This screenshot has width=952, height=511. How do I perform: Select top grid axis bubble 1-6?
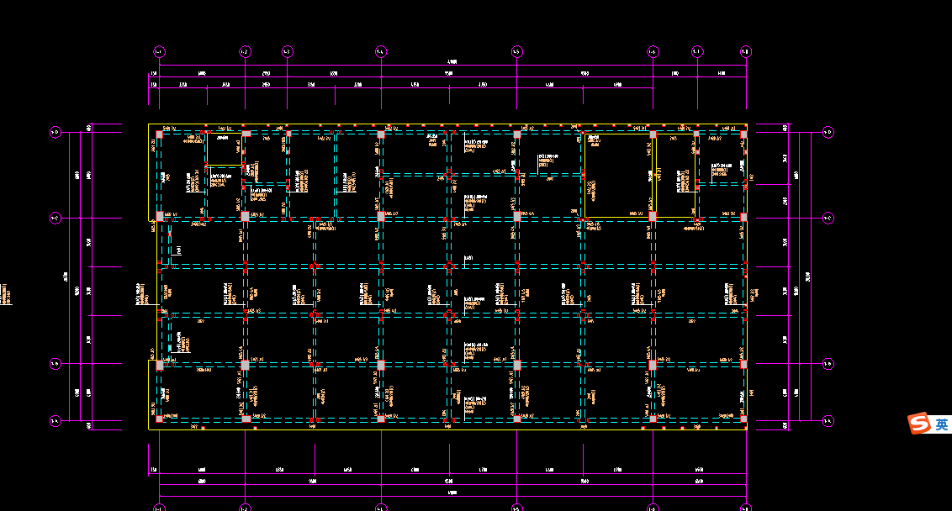click(653, 51)
